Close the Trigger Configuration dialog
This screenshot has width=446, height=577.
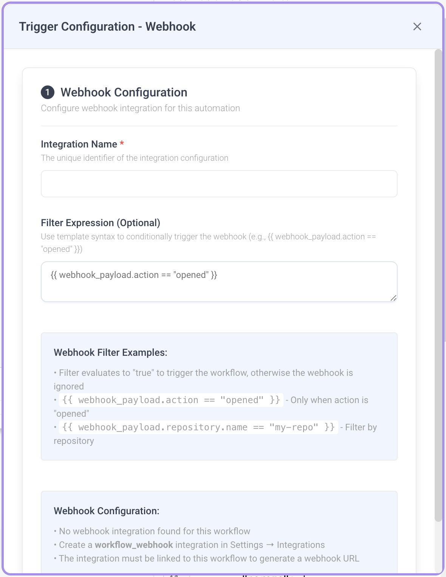(x=417, y=26)
